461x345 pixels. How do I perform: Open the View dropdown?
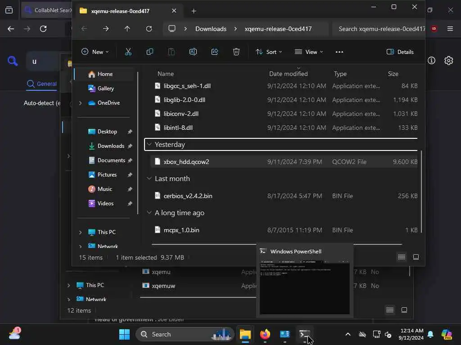(309, 52)
